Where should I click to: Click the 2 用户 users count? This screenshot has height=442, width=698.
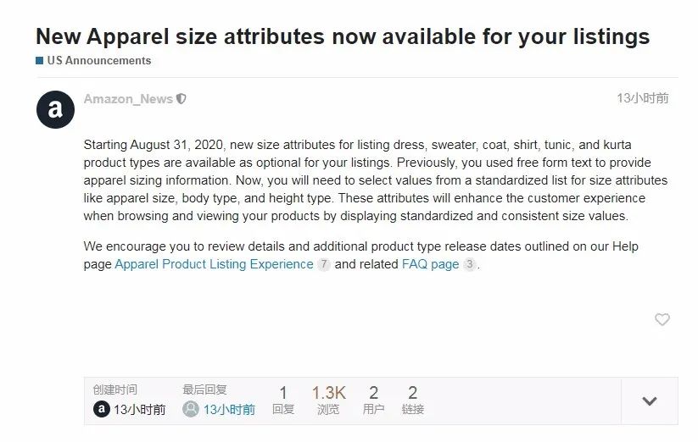tap(373, 400)
